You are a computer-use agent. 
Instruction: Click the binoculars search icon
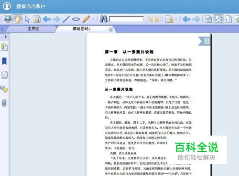[x=103, y=19]
